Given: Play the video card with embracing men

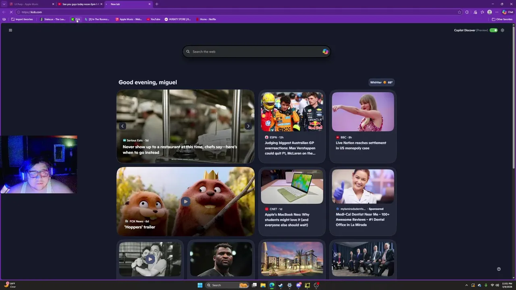Looking at the screenshot, I should click(150, 259).
